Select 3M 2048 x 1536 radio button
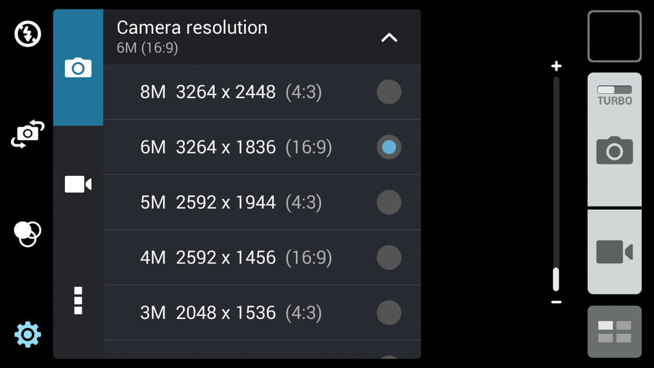 click(x=389, y=313)
